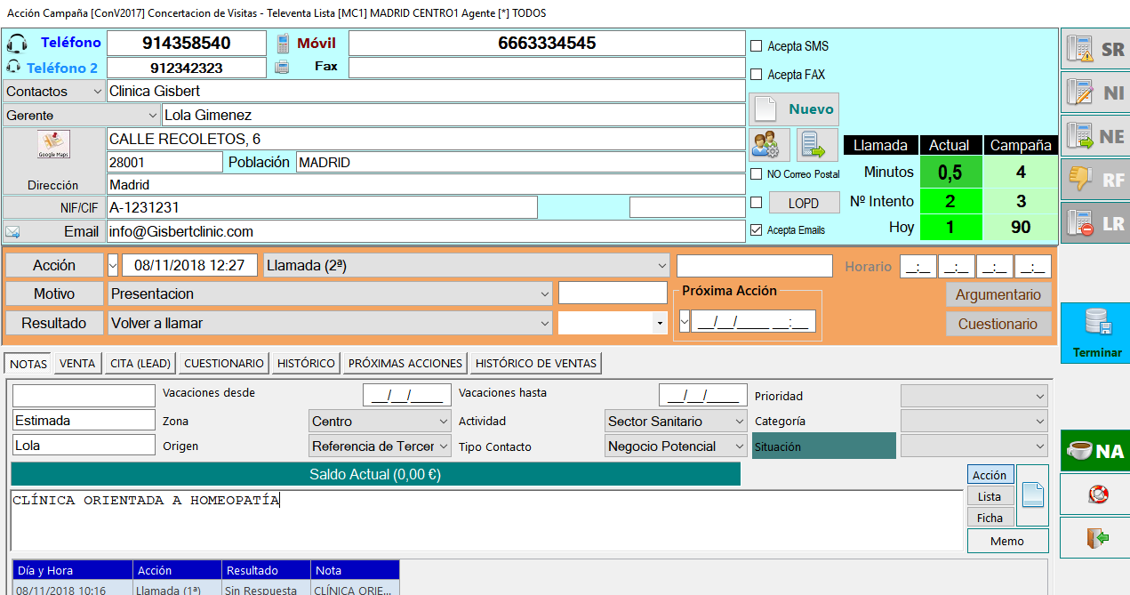This screenshot has height=595, width=1130.
Task: Click the Próxima Acción date field
Action: coord(753,322)
